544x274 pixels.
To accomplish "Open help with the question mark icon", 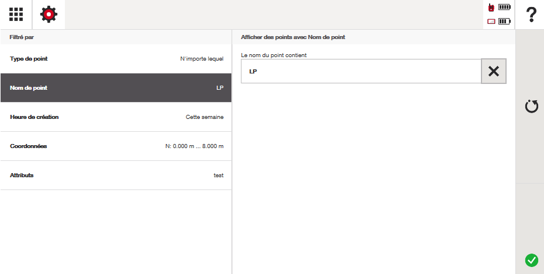I will (x=531, y=15).
